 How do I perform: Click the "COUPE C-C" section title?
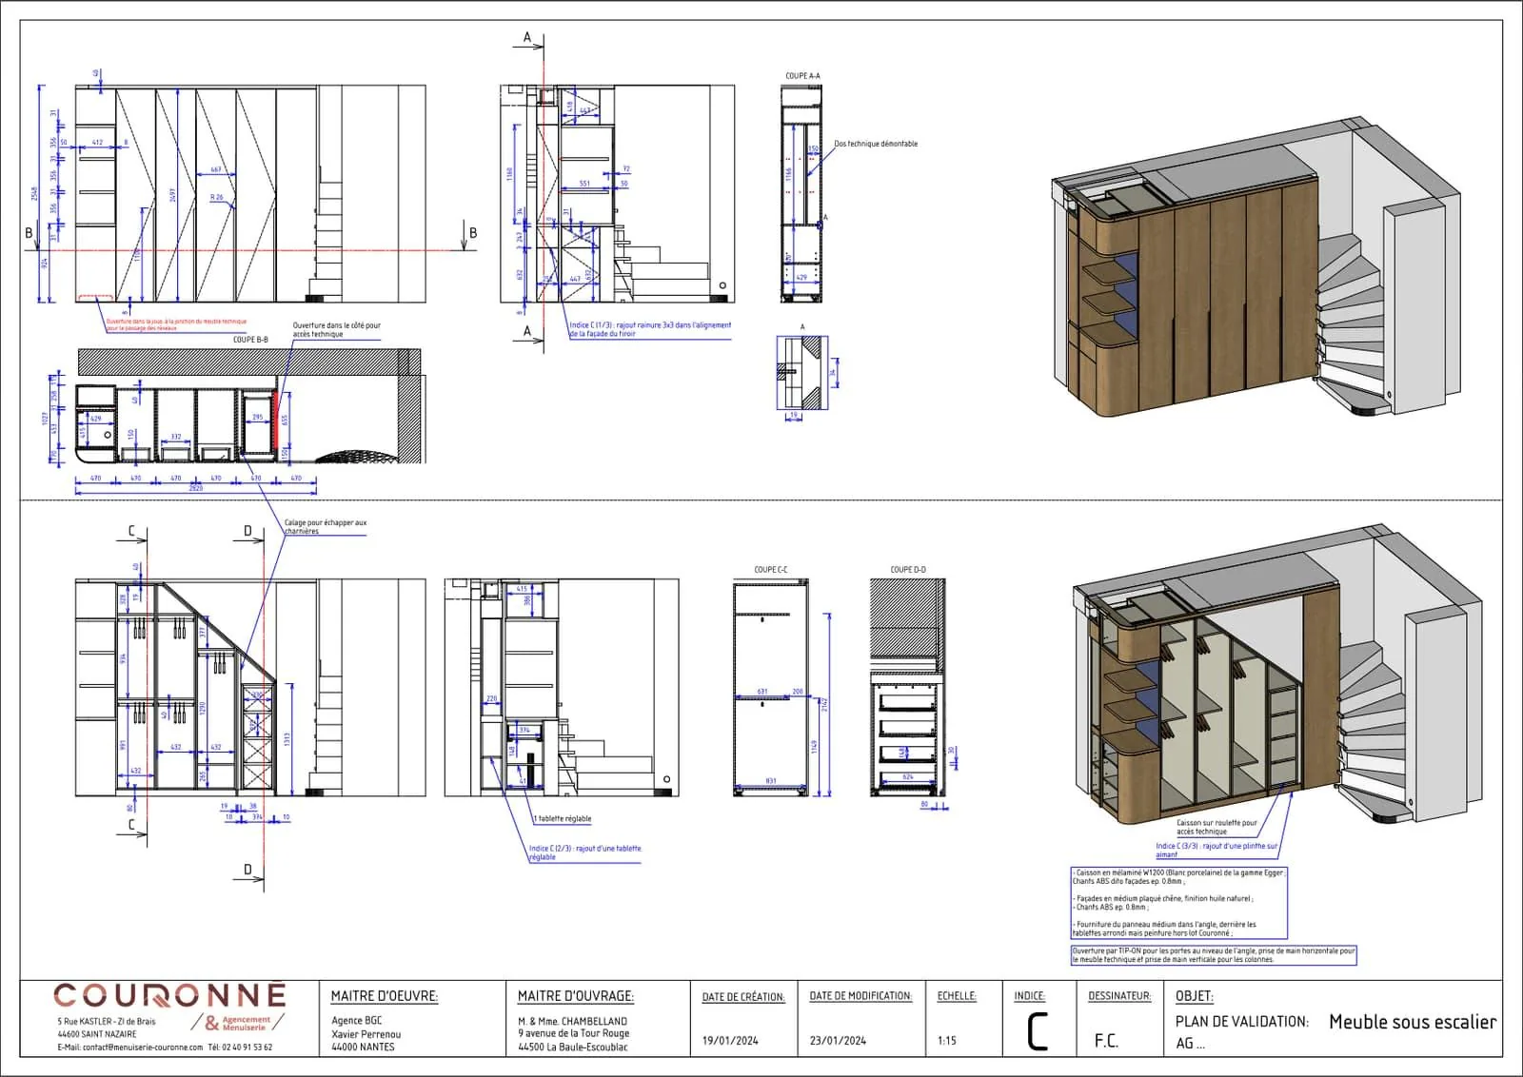771,570
